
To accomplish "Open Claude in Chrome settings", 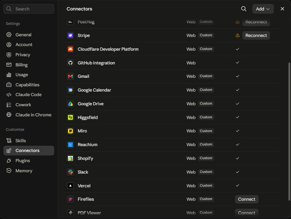I will 29,115.
